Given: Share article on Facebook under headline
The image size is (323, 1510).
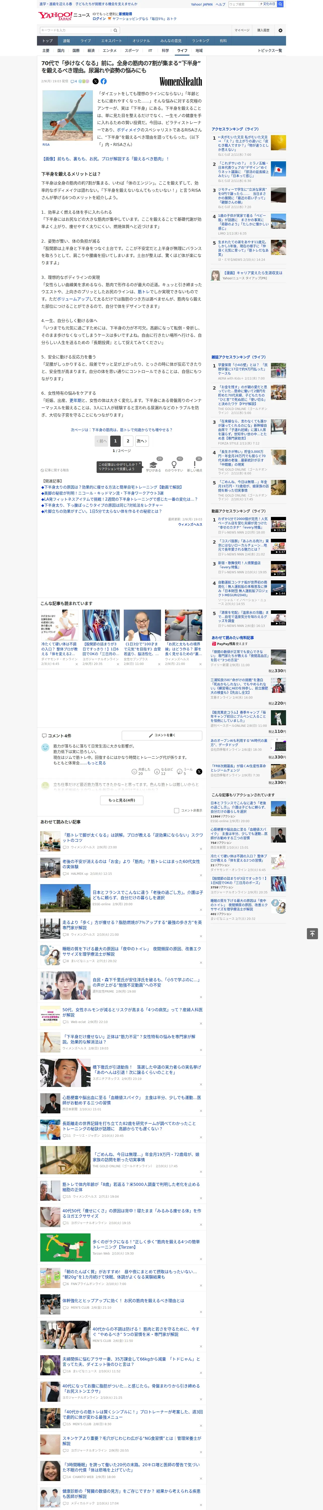Looking at the screenshot, I should (104, 82).
